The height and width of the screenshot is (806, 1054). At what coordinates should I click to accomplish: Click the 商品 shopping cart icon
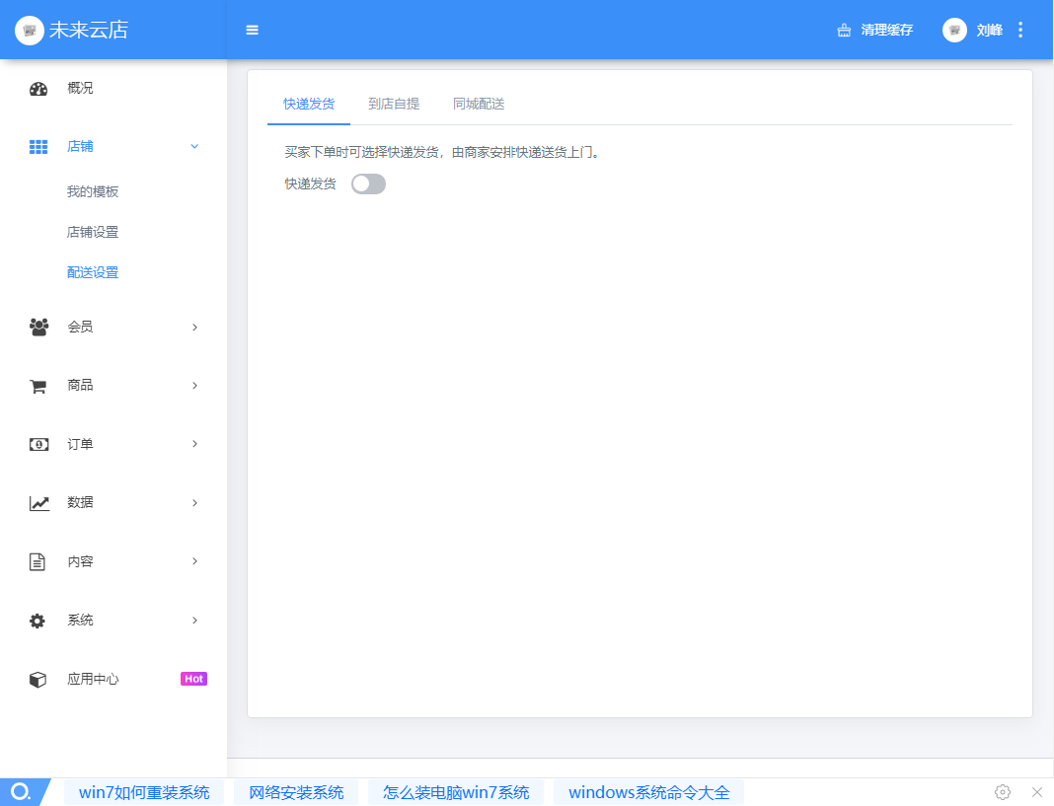click(38, 386)
